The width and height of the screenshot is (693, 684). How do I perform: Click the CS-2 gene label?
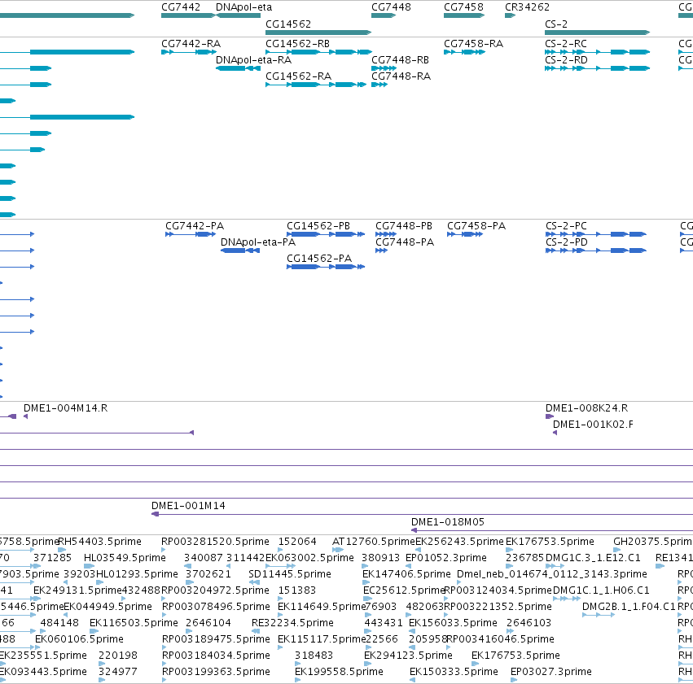[x=556, y=24]
